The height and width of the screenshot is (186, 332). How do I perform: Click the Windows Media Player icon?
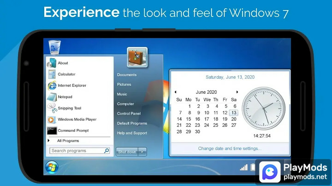click(x=52, y=119)
